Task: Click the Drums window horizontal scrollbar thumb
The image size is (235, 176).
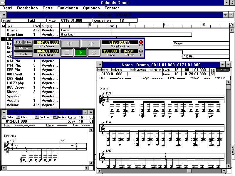Action: (x=189, y=171)
